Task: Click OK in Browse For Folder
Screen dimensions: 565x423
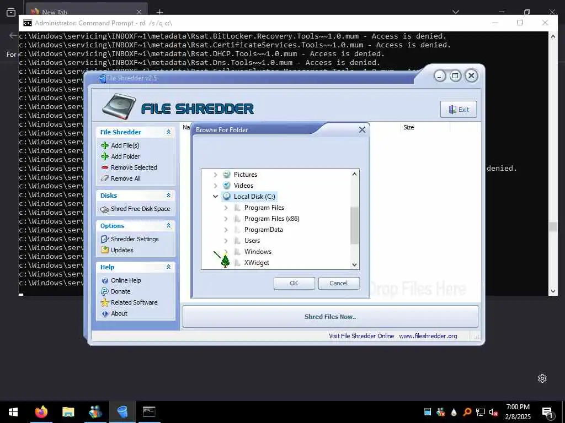Action: (x=294, y=283)
